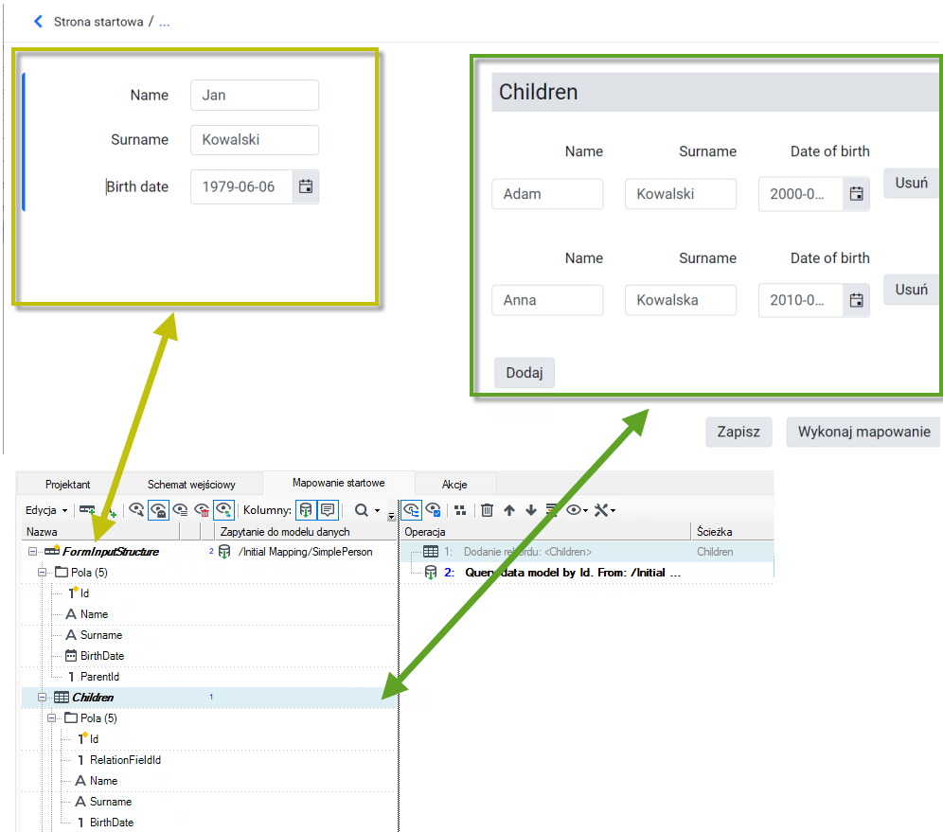Click the add structure element toolbar icon

[x=87, y=510]
